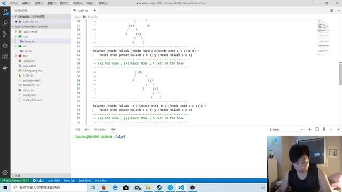
Task: Split the editor to the right
Action: (331, 11)
